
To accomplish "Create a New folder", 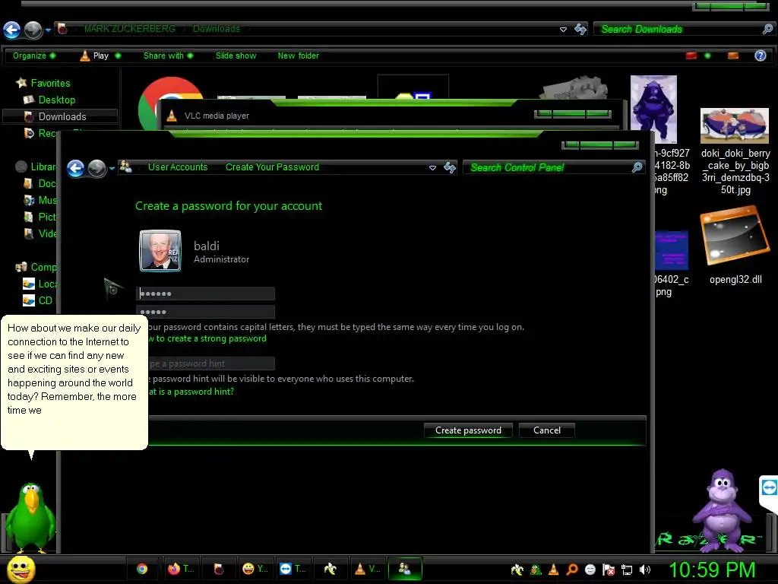I will [298, 56].
